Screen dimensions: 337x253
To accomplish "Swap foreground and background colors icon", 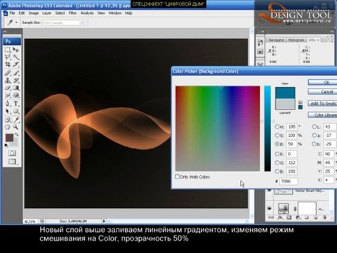I will pyautogui.click(x=17, y=135).
